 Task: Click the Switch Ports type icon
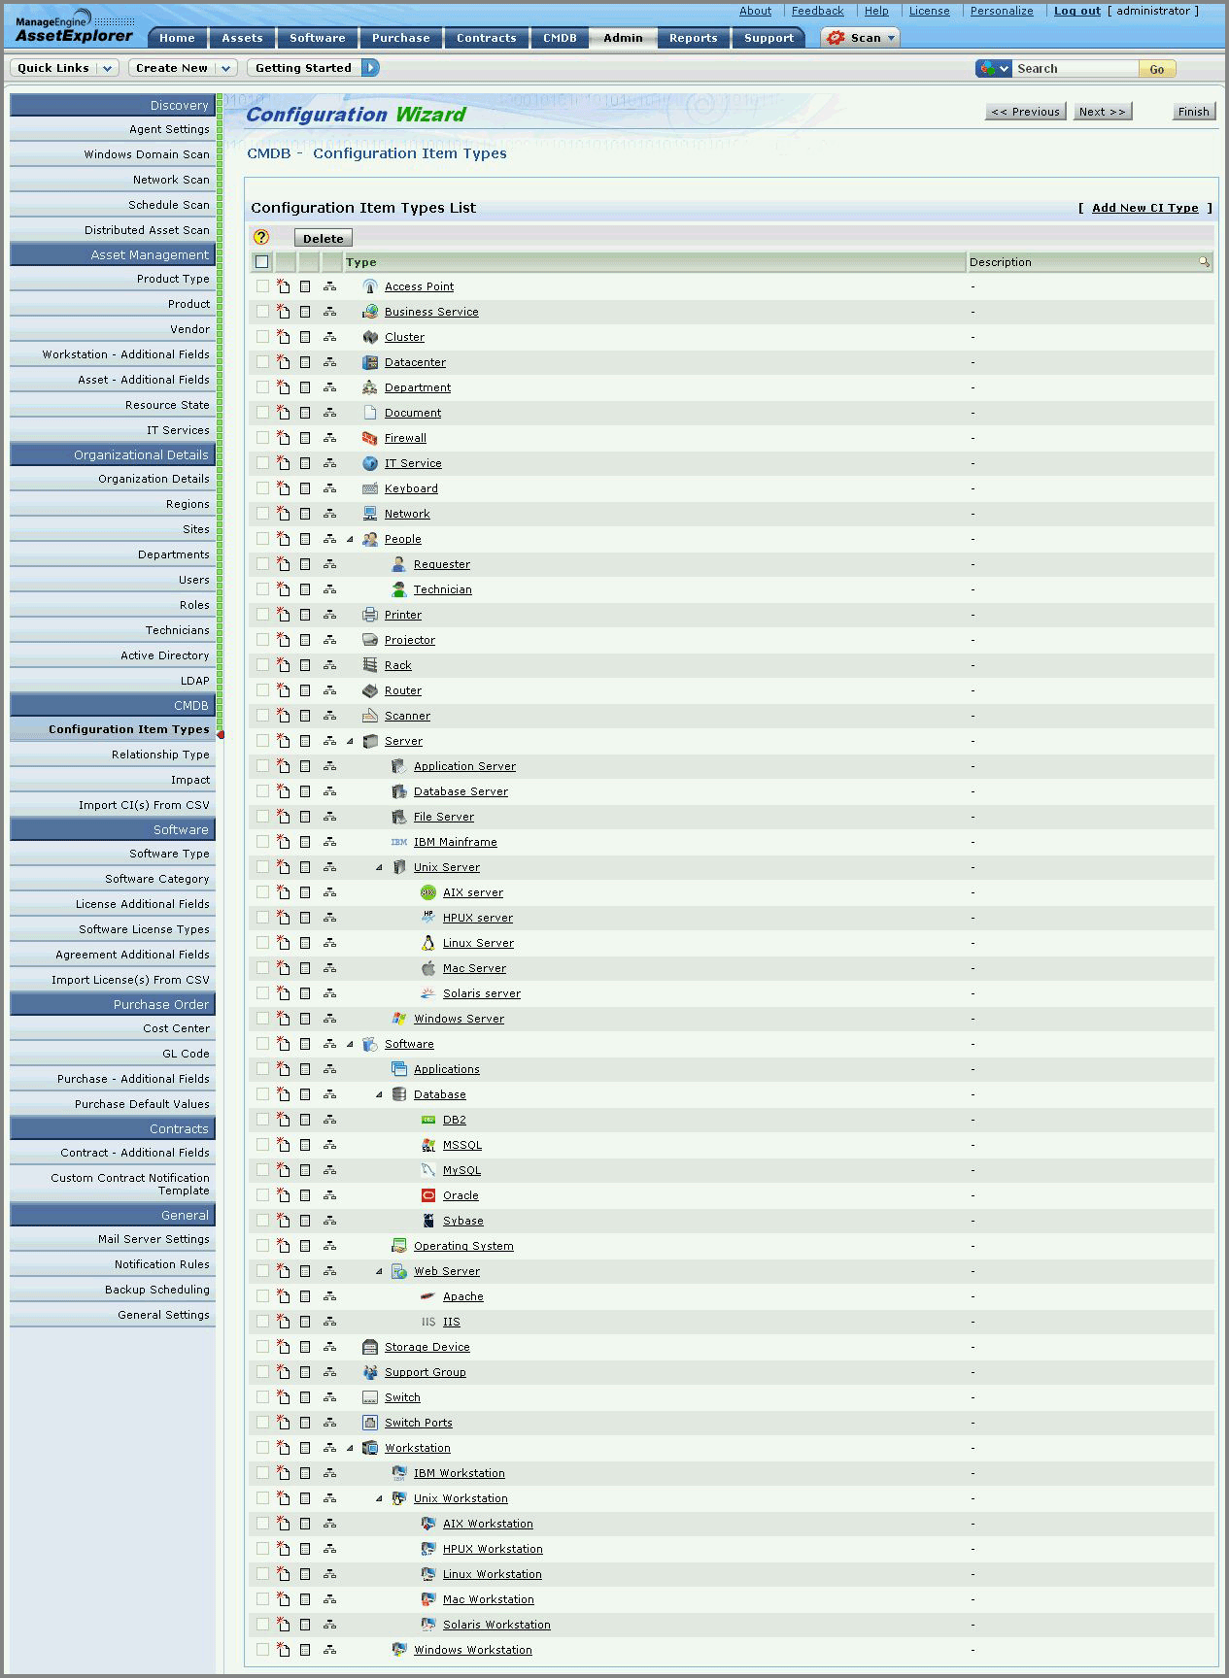pos(369,1423)
